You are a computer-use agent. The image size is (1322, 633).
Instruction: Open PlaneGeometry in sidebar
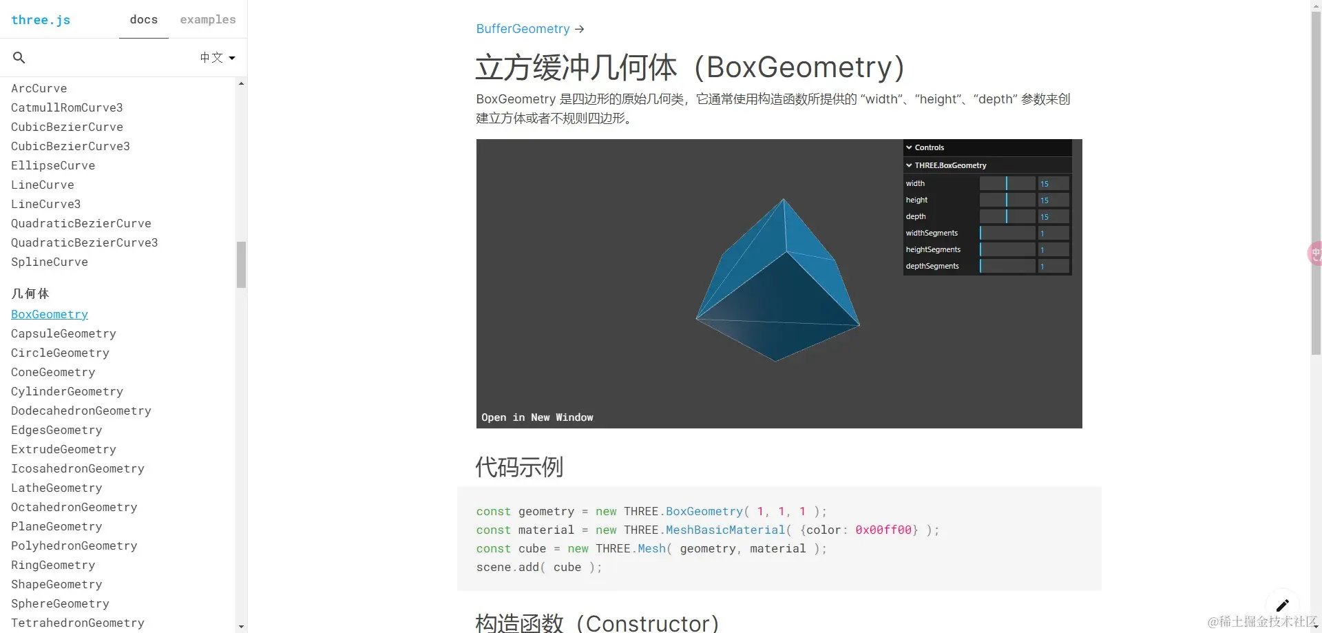[56, 526]
